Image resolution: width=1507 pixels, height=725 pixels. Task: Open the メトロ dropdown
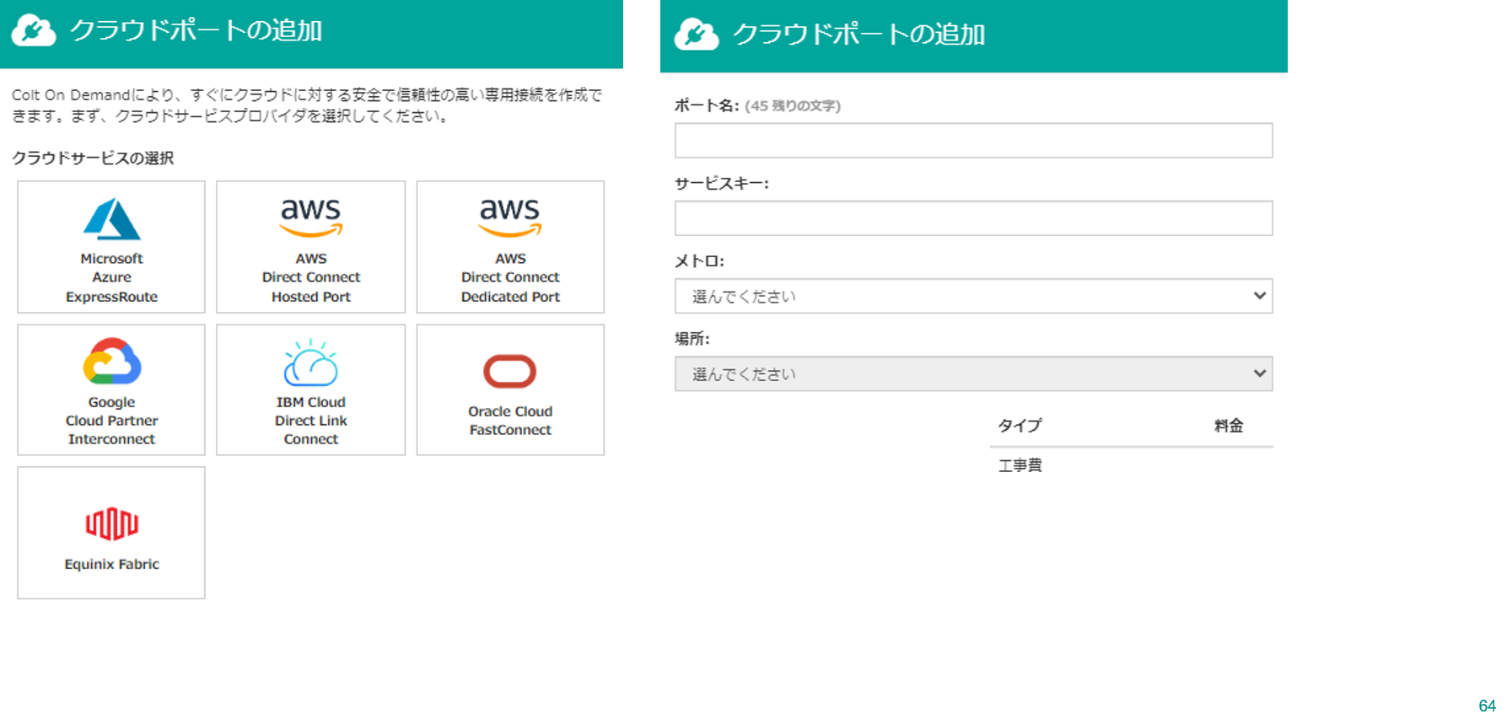coord(973,296)
